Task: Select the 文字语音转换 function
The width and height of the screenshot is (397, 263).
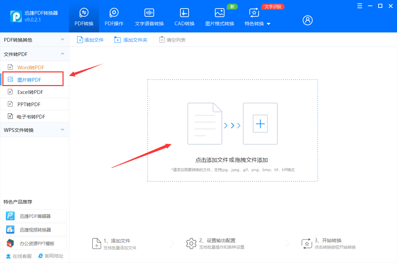Action: coord(149,16)
